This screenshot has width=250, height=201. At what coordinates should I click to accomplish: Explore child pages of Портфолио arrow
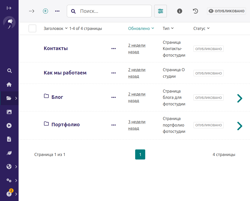pyautogui.click(x=240, y=126)
